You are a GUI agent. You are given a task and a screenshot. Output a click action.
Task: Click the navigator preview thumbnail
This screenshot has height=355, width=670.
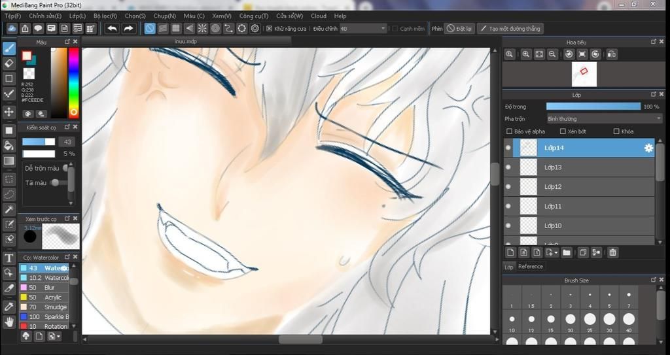(584, 75)
